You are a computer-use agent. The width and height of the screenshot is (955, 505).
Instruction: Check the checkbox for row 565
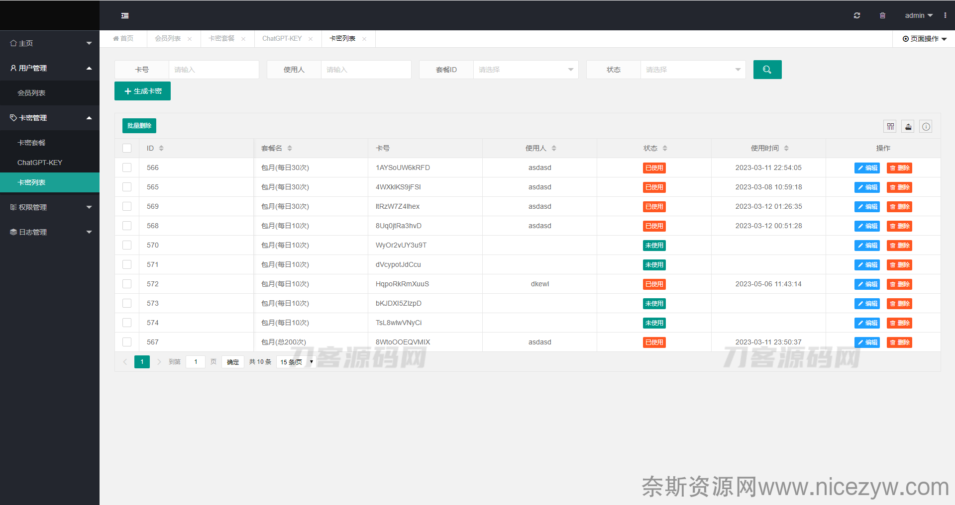[127, 187]
